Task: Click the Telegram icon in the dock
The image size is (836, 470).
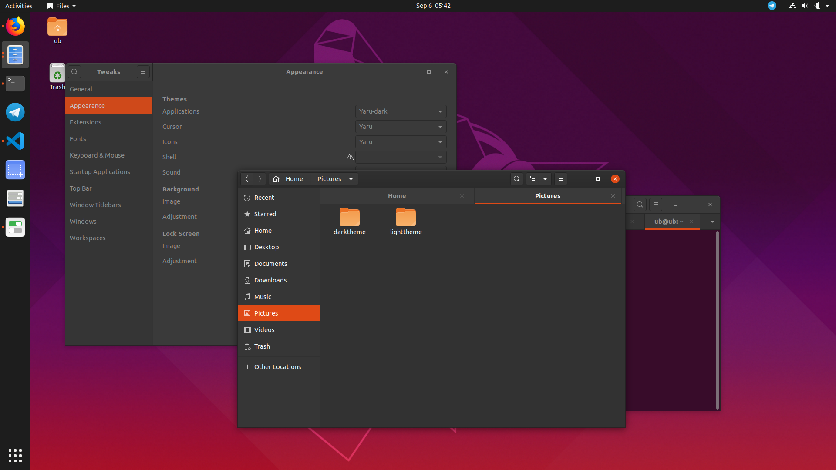Action: coord(15,112)
